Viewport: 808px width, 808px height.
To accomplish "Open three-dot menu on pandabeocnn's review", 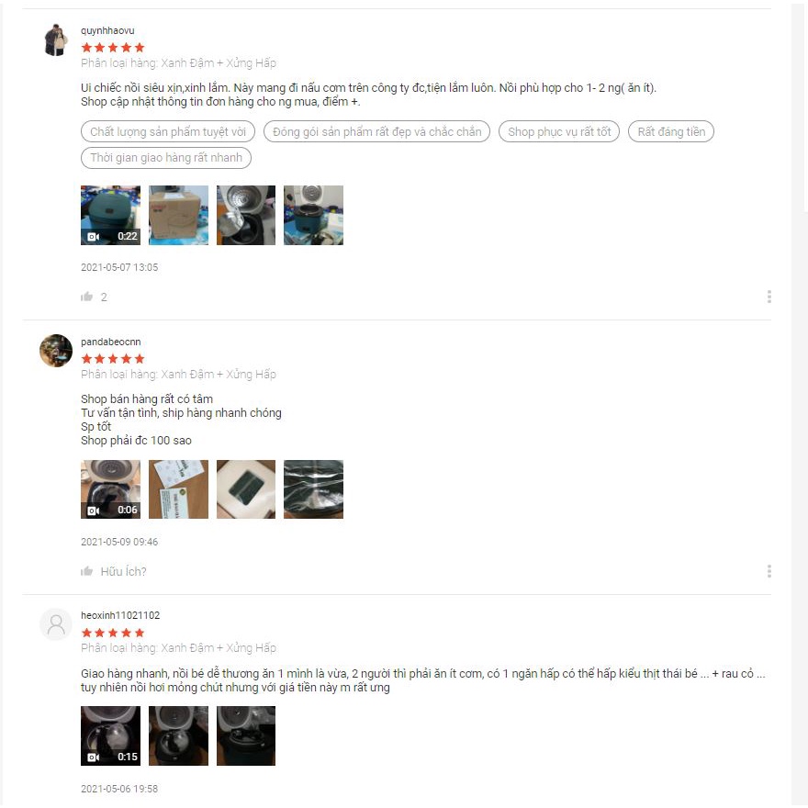I will [769, 571].
